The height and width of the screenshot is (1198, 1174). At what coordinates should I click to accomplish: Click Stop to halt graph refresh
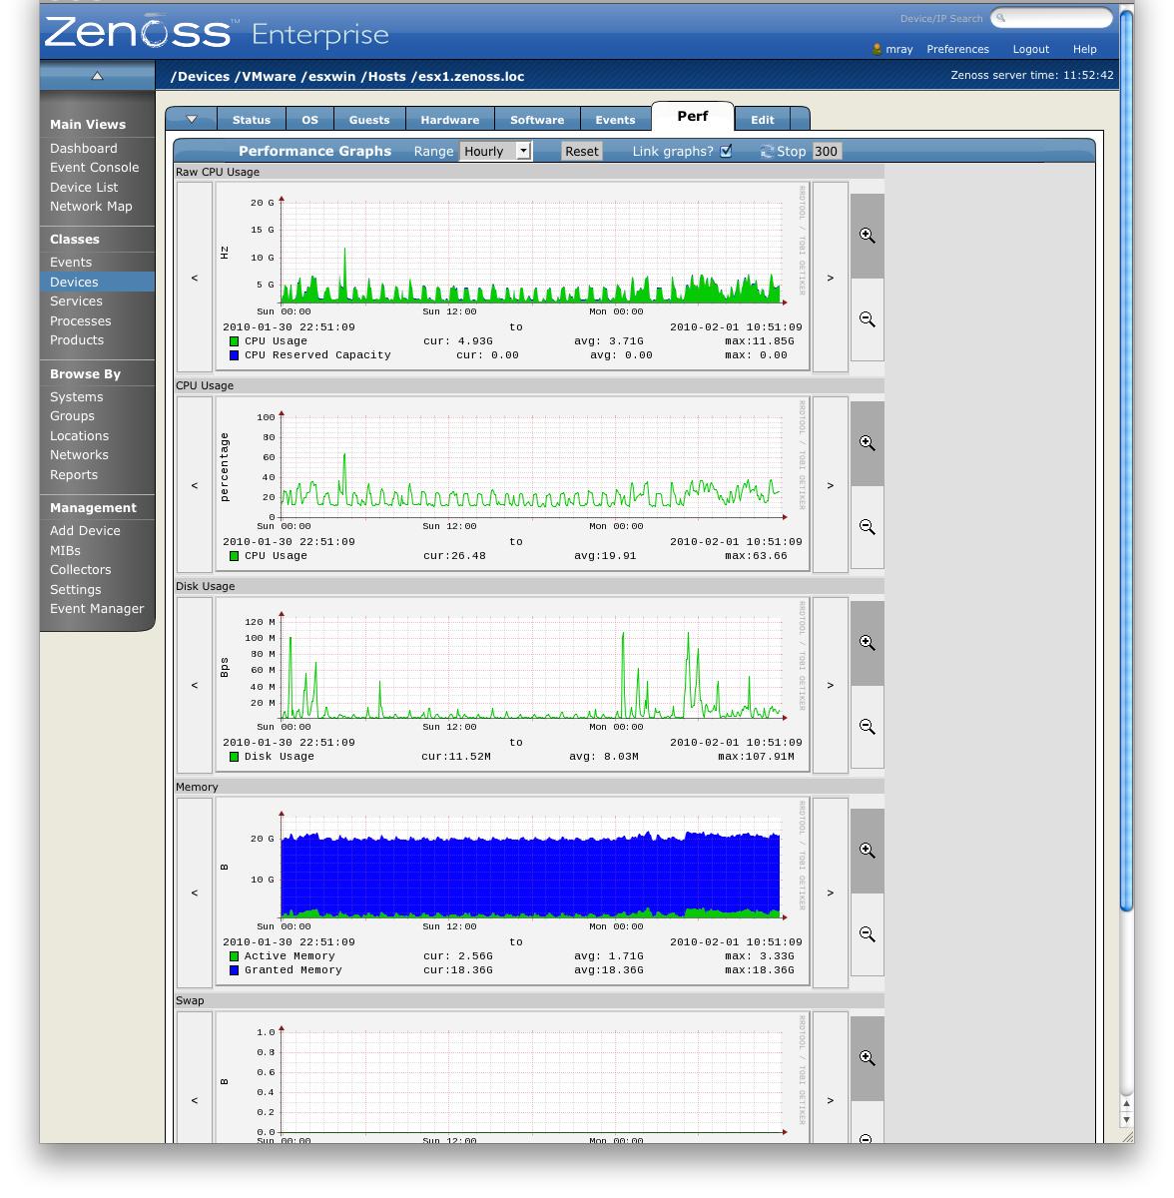pyautogui.click(x=792, y=152)
